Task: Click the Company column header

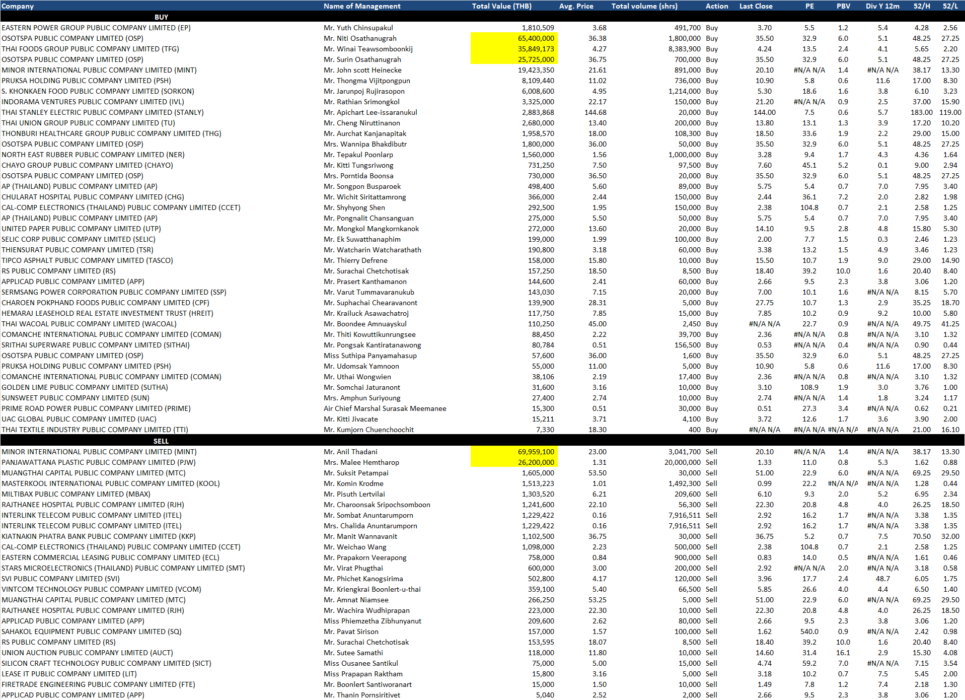Action: pos(18,6)
